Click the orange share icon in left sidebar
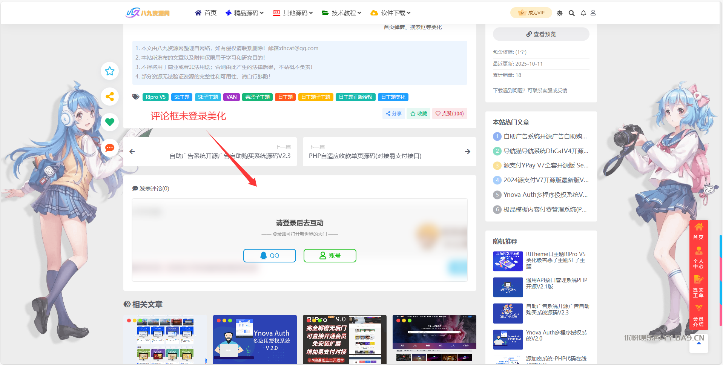723x365 pixels. [110, 97]
